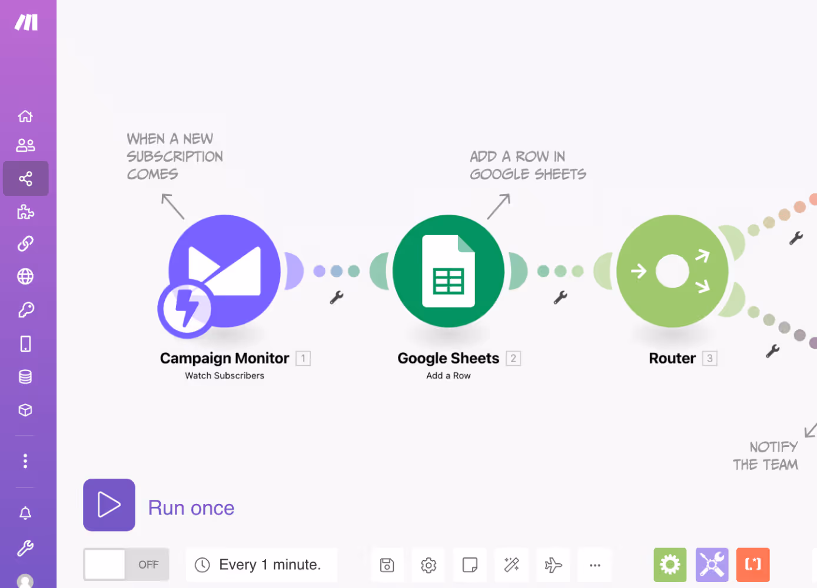Click the 'Notify the team' note

(x=766, y=456)
